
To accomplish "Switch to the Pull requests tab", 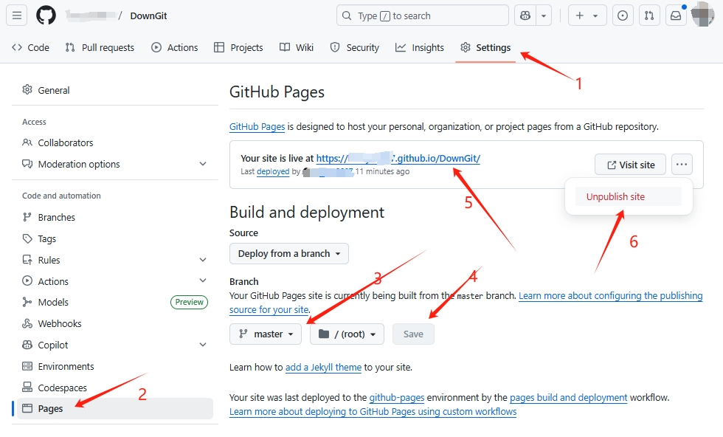I will [x=100, y=47].
